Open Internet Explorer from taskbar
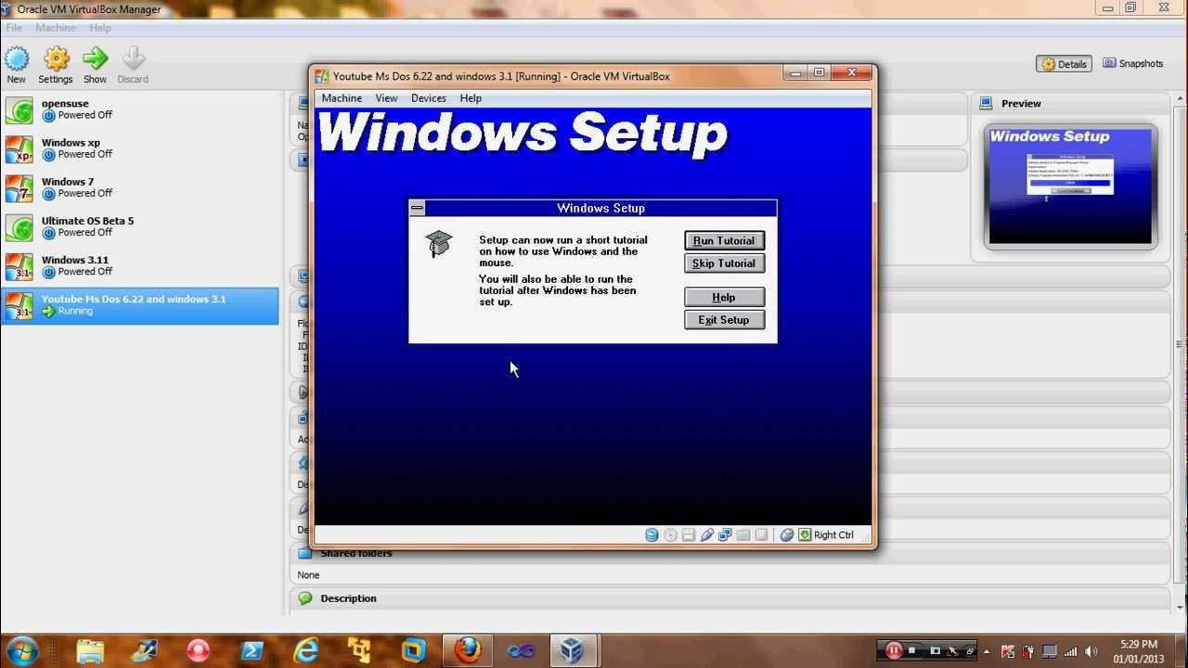Screen dimensions: 1188x668 (x=305, y=650)
